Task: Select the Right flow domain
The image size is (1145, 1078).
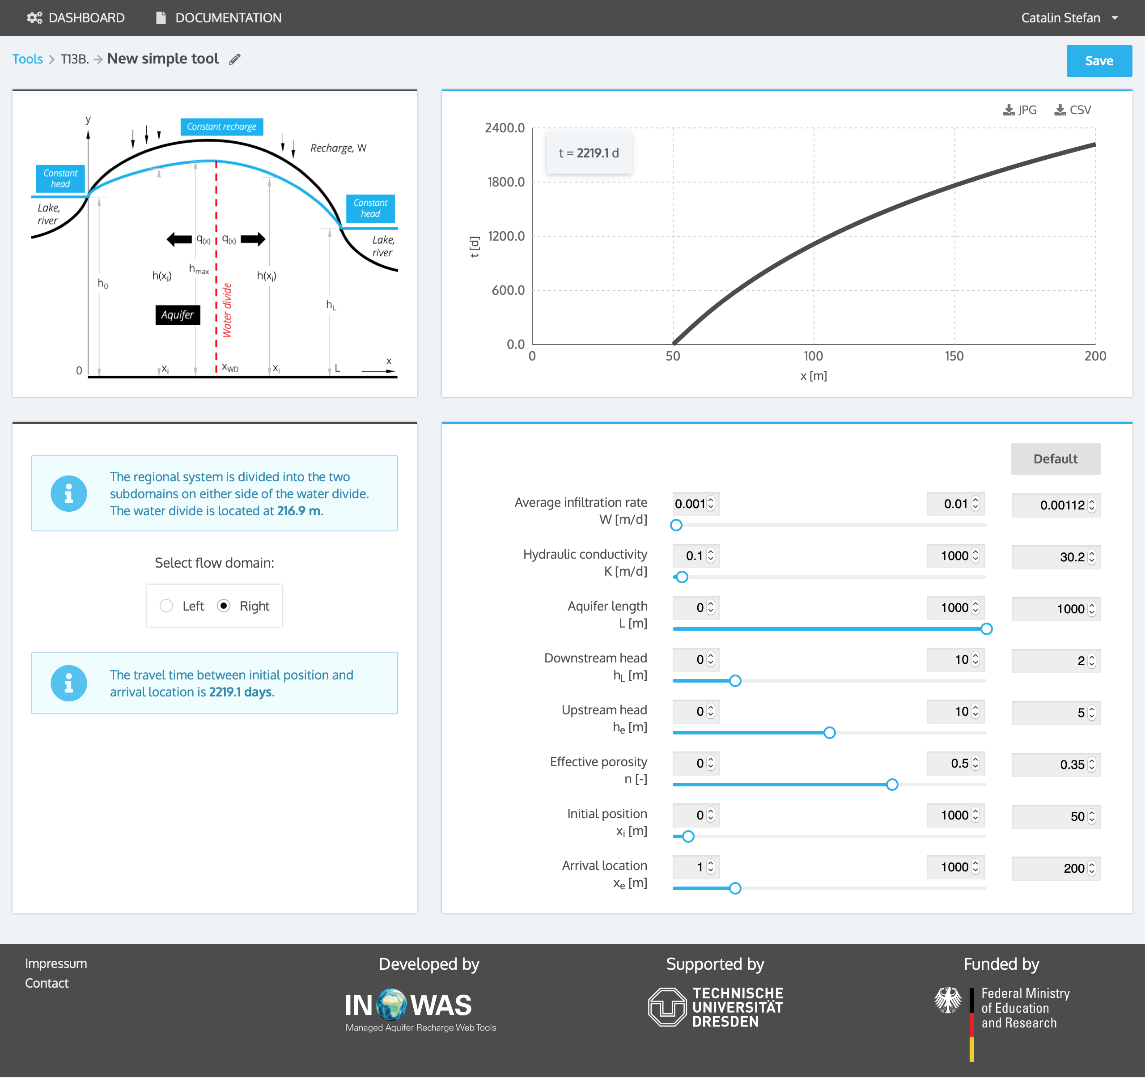Action: click(x=224, y=606)
